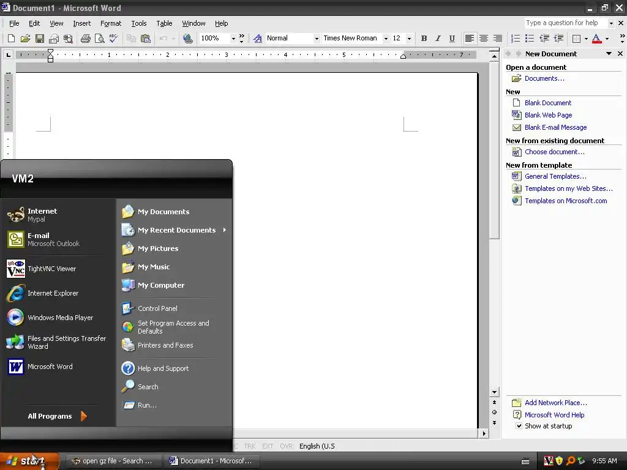
Task: Click Templates on Microsoft.com link
Action: pyautogui.click(x=566, y=201)
